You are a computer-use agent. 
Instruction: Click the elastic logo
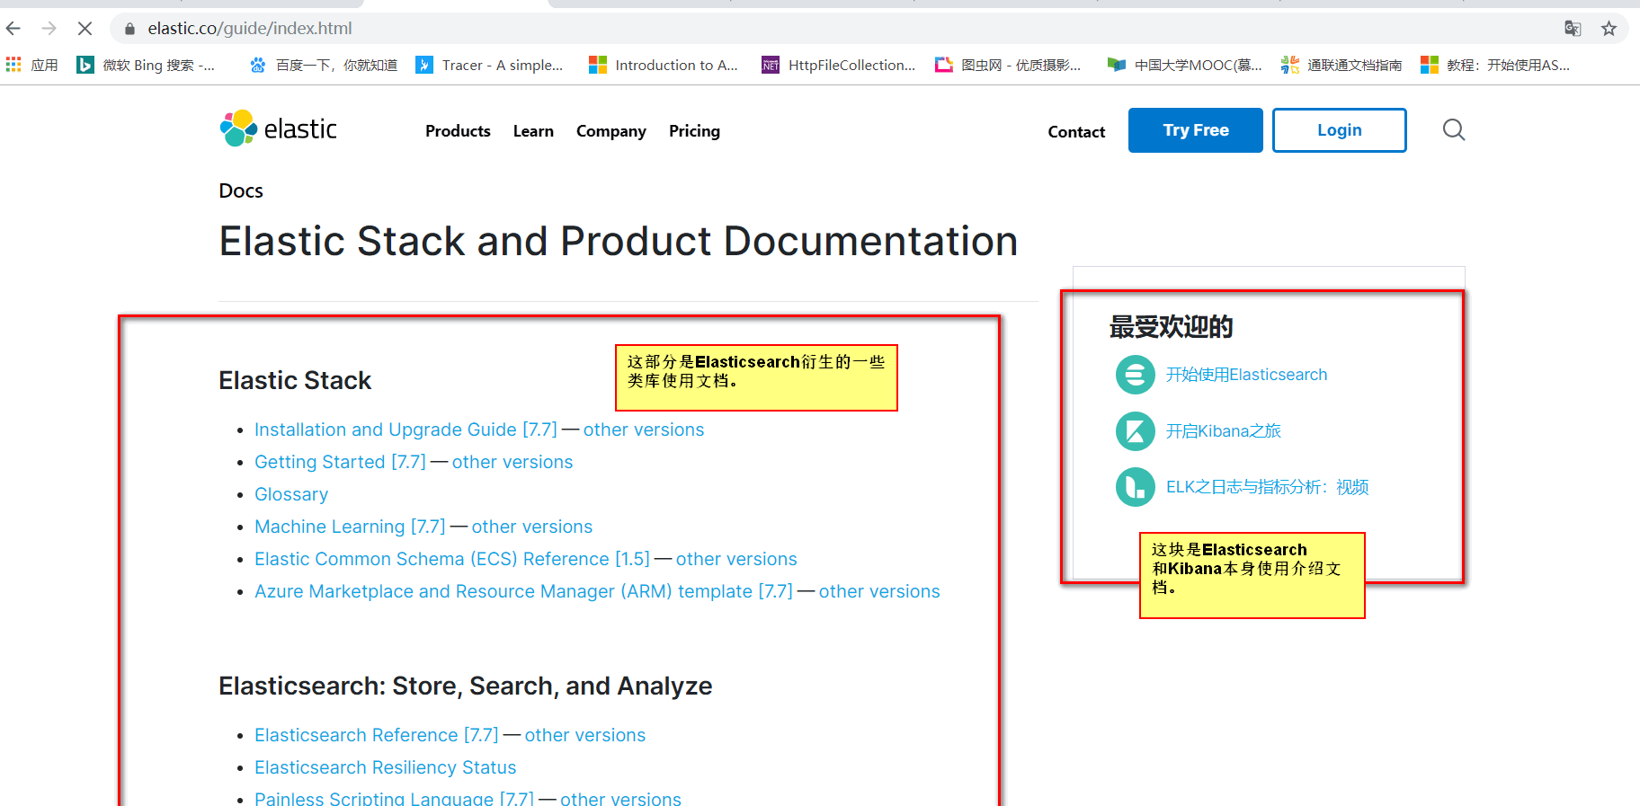(279, 128)
